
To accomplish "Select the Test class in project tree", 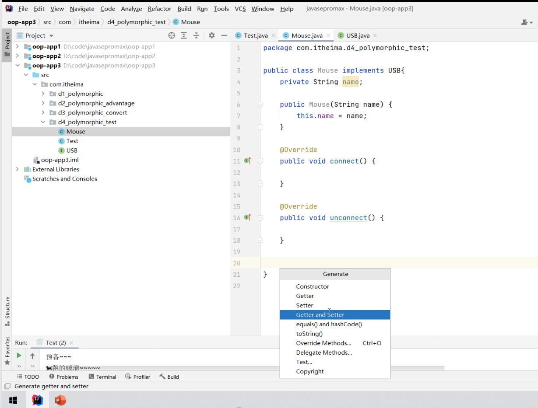I will (x=72, y=141).
